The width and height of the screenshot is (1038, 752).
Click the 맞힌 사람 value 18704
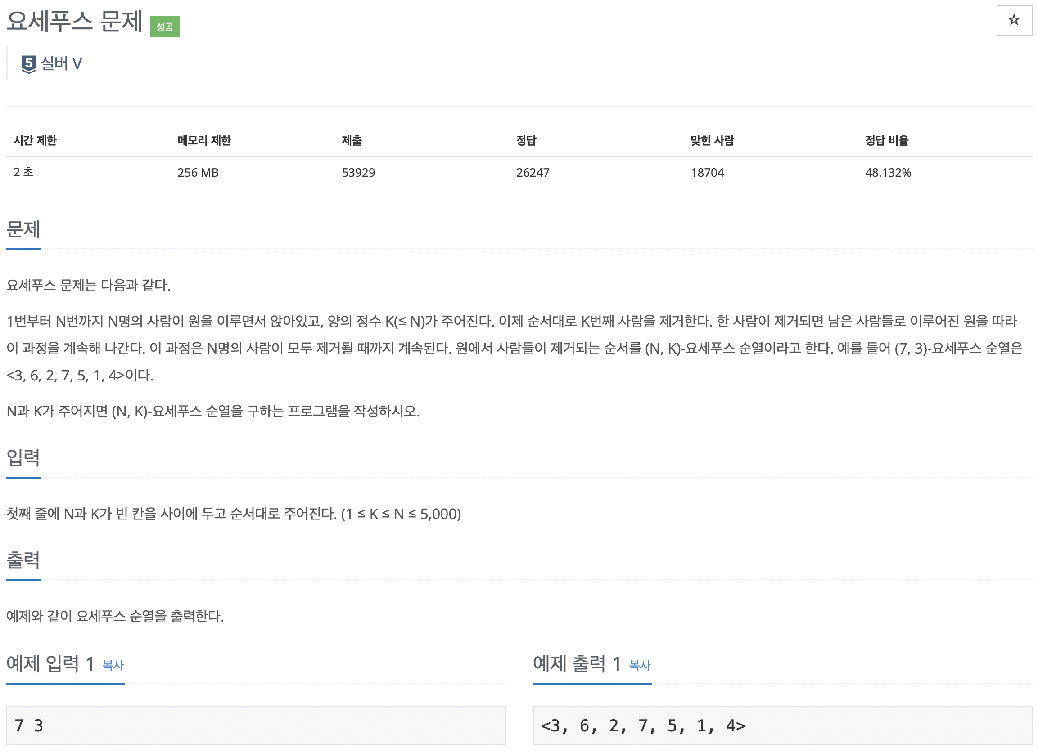click(708, 172)
